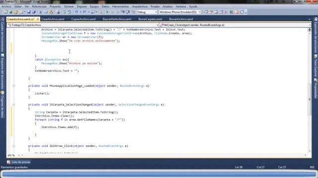The image size is (318, 178).
Task: Open the 100 % editor zoom dropdown
Action: (x=19, y=155)
